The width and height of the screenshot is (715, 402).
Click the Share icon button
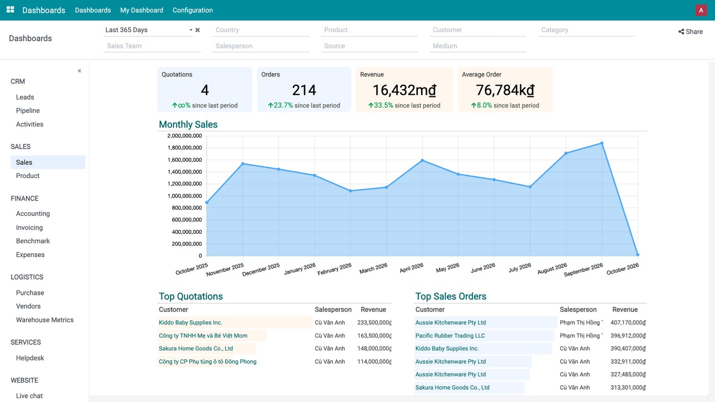690,32
